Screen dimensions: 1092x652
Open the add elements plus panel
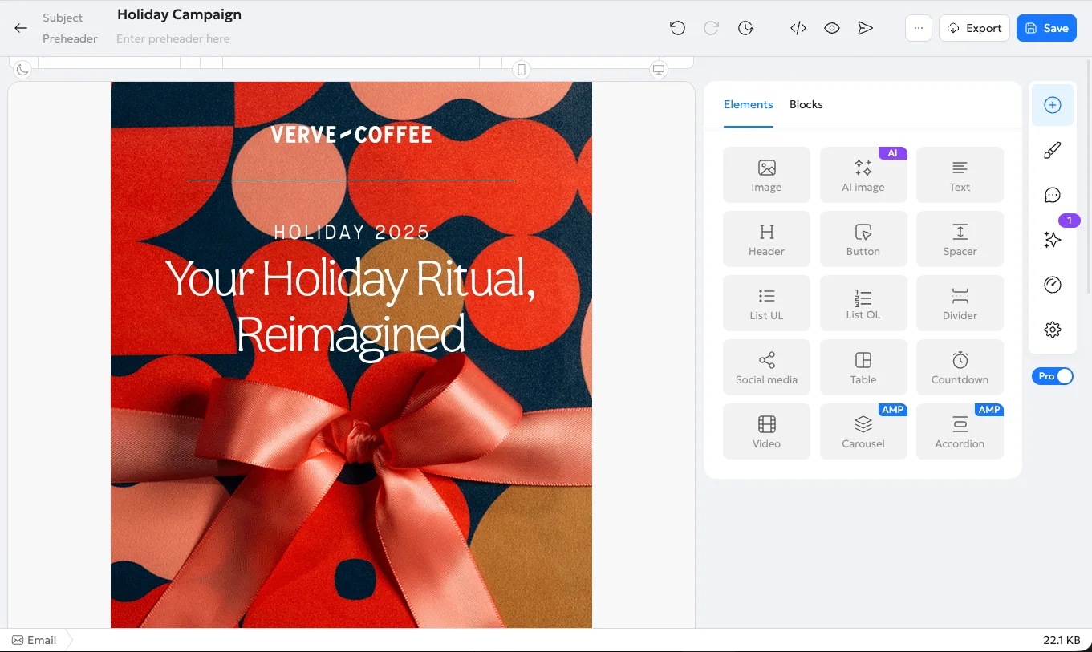(1053, 105)
